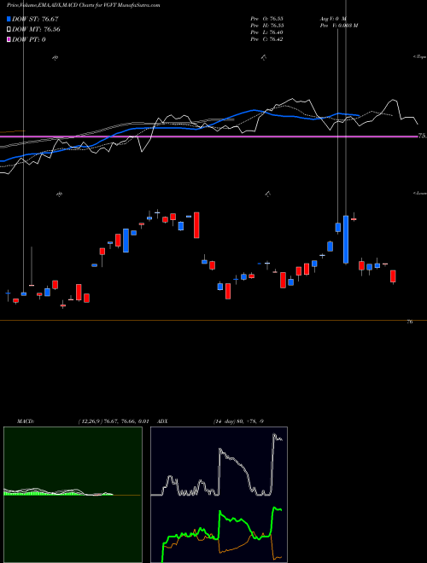Click the 'Pre C: 76.42' value
Viewport: 427px width, 563px height.
pos(266,39)
